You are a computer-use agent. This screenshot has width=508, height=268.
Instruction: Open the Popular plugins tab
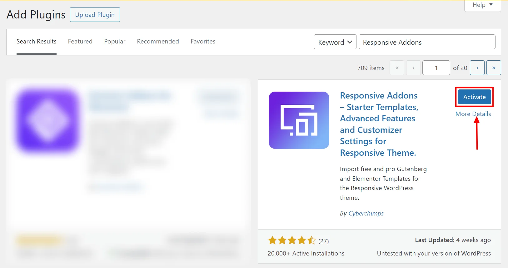coord(115,42)
